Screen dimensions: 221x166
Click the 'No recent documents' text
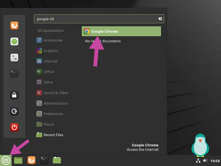(103, 41)
